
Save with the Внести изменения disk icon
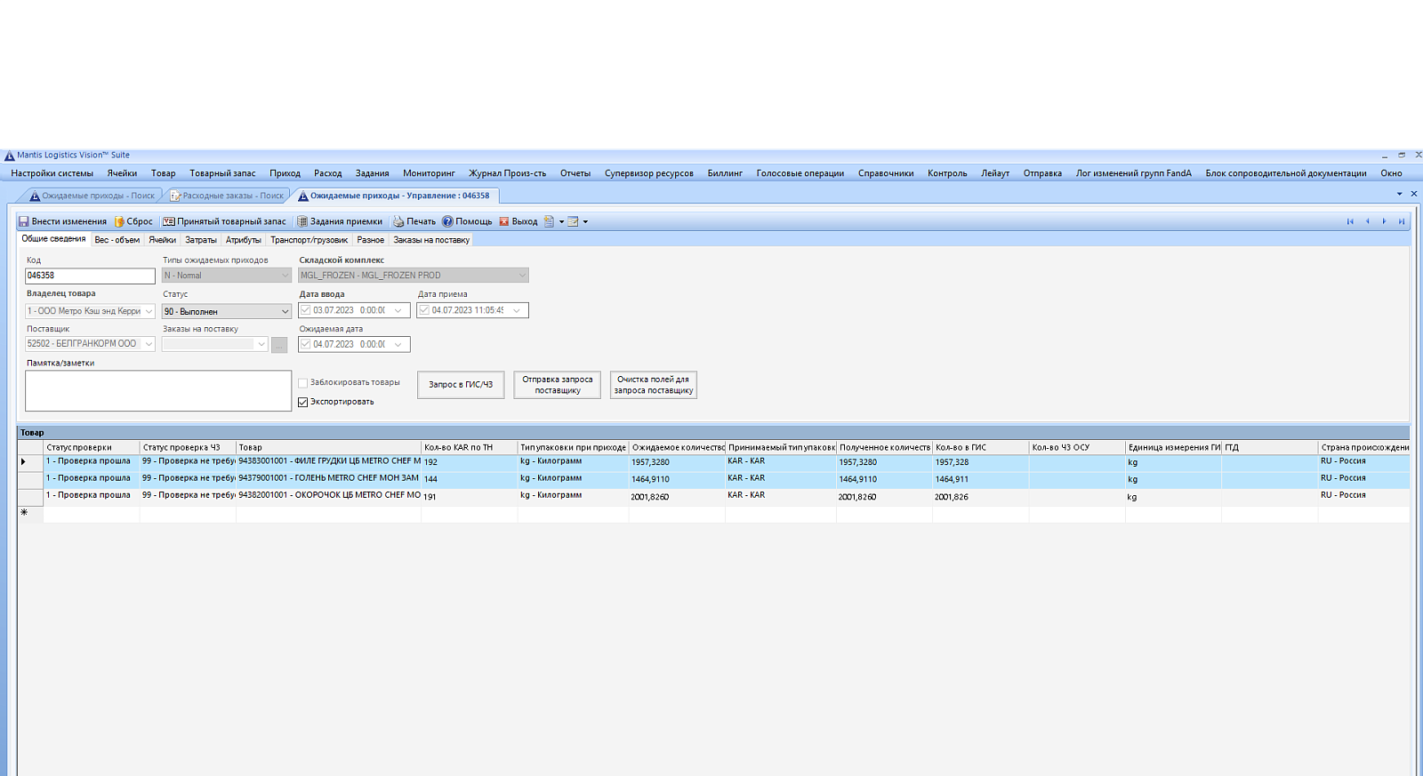(x=24, y=221)
